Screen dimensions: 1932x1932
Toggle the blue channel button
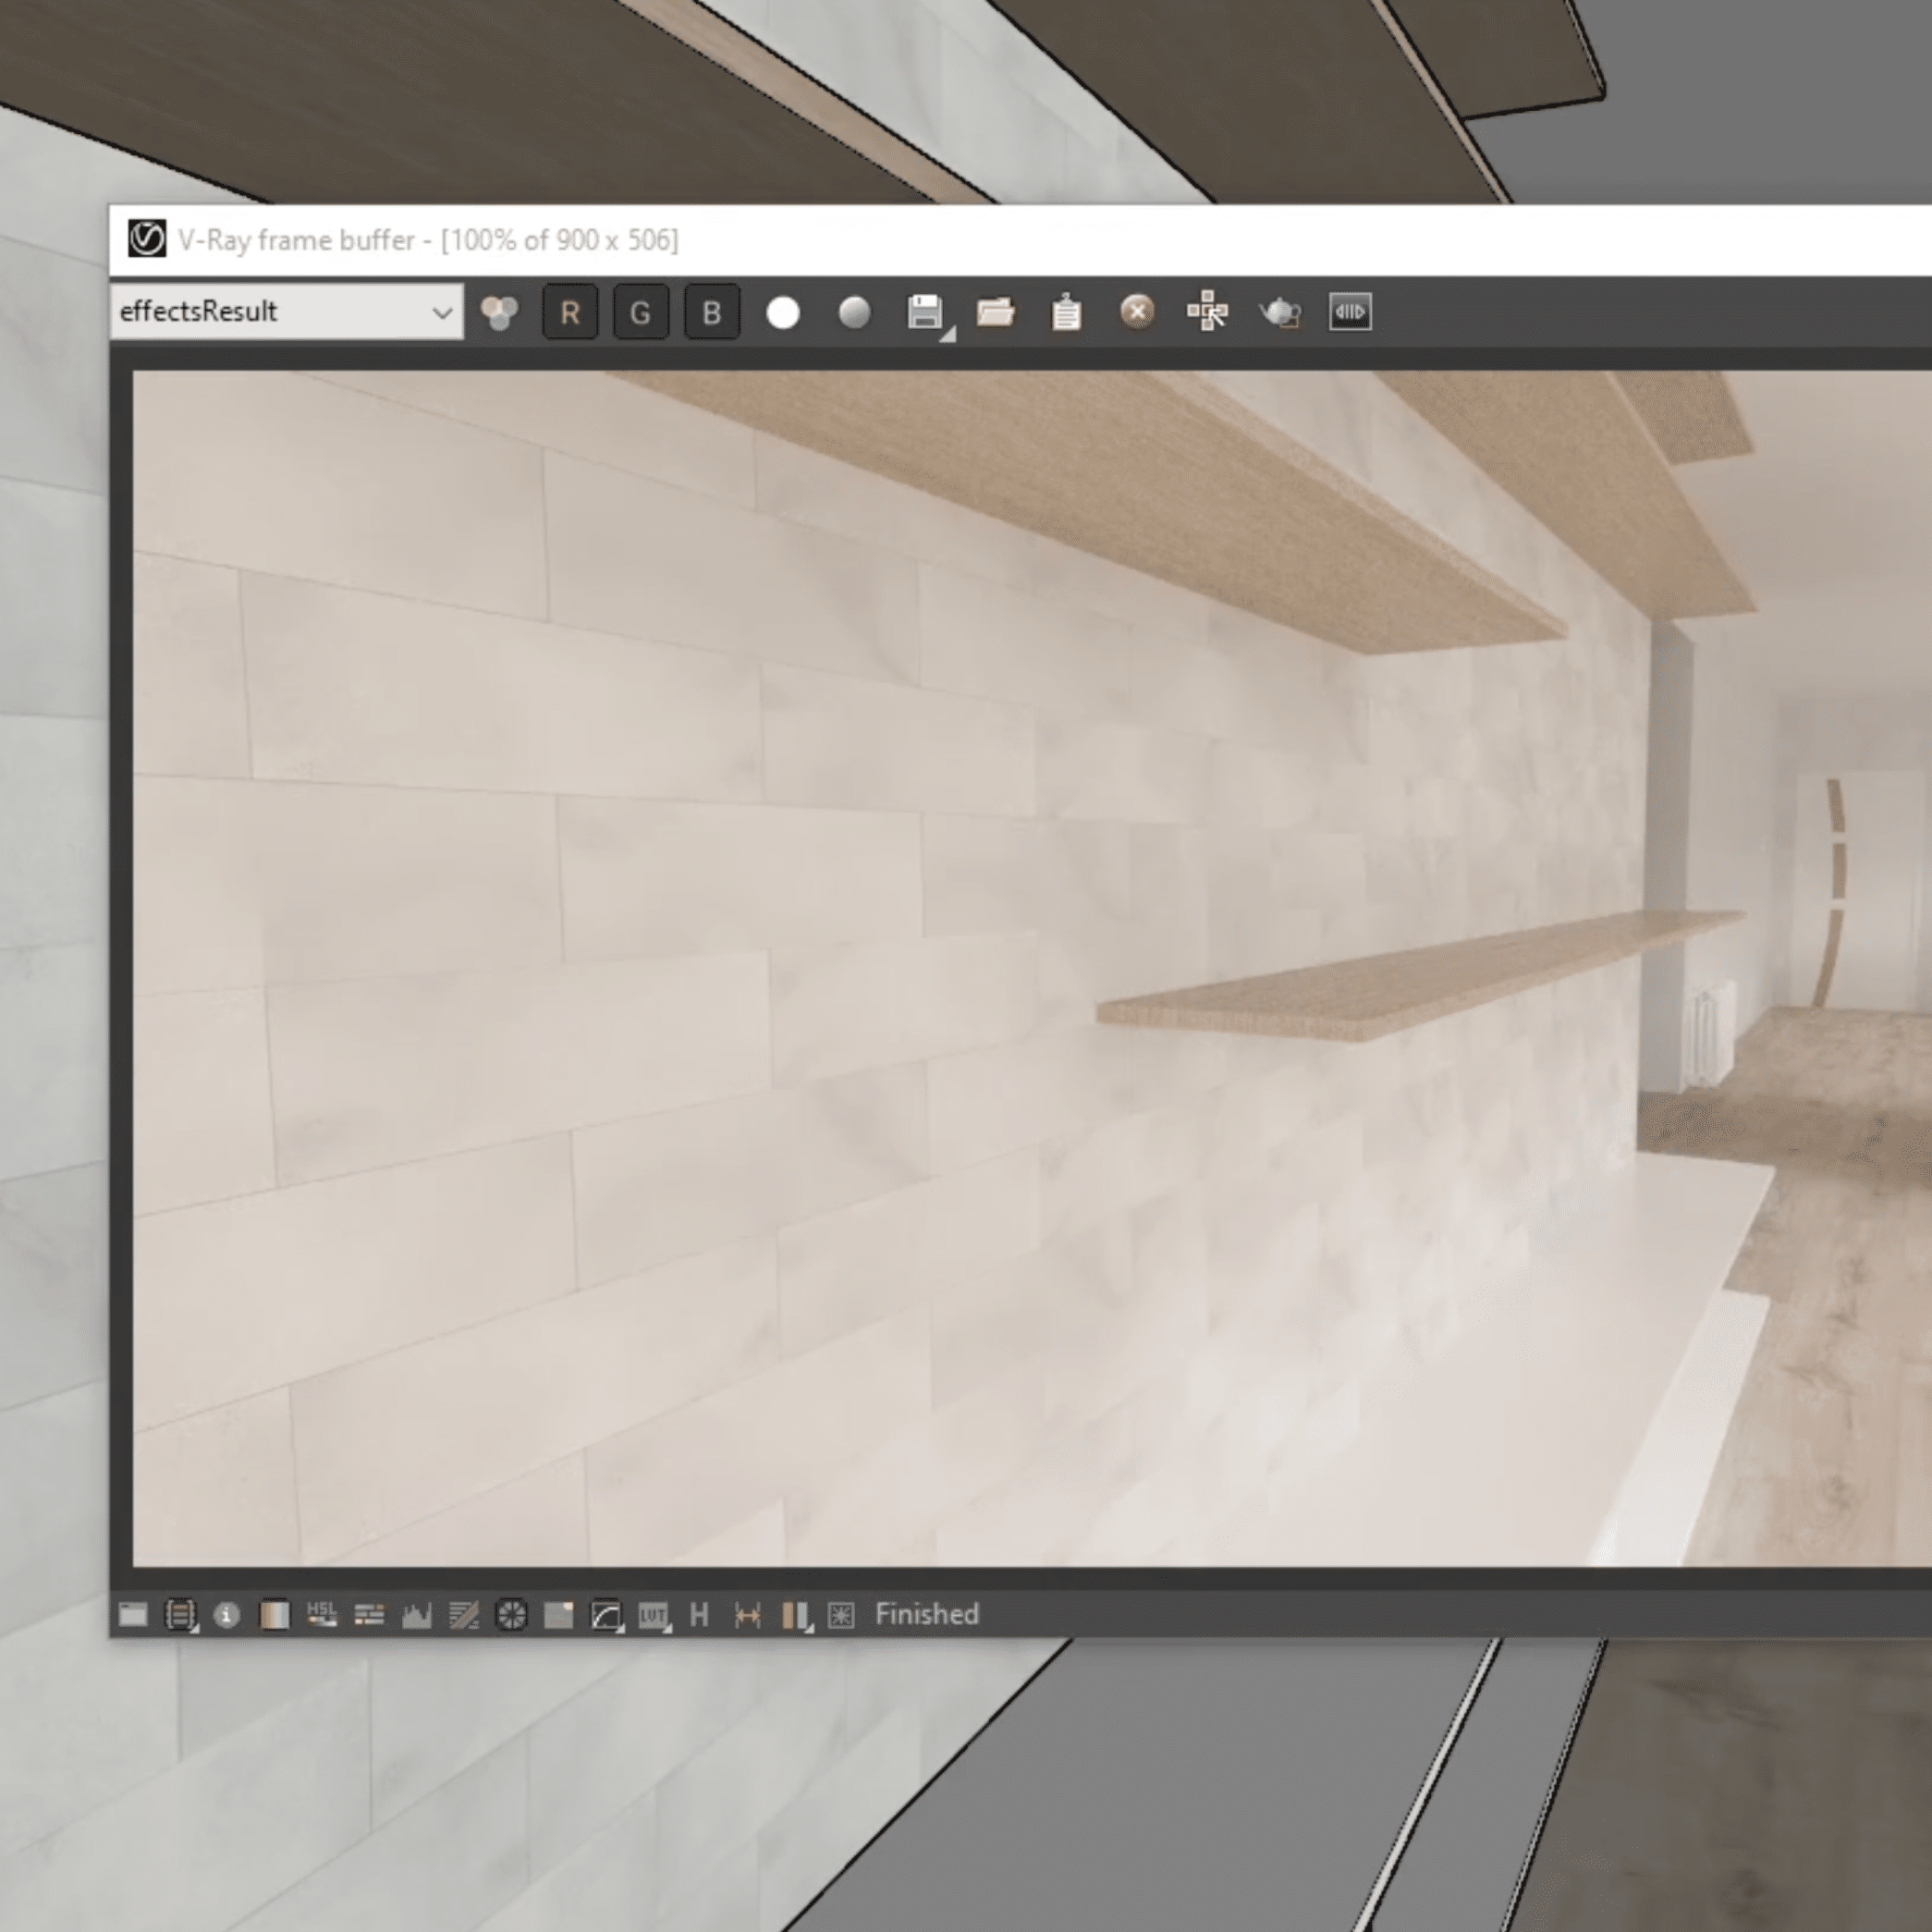coord(712,313)
